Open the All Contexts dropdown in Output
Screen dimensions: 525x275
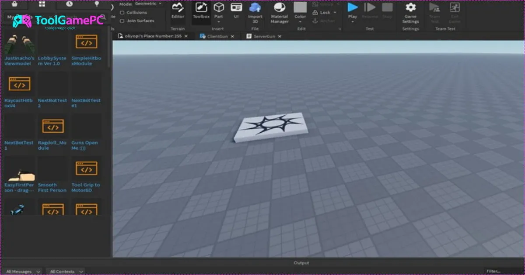pos(66,271)
